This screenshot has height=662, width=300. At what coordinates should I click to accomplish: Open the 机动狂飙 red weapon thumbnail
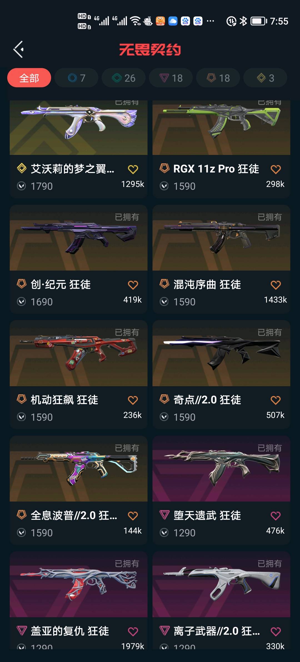coord(79,353)
